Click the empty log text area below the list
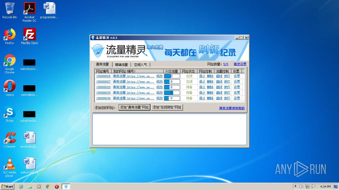Screen dimensions: 339x190 pos(169,129)
